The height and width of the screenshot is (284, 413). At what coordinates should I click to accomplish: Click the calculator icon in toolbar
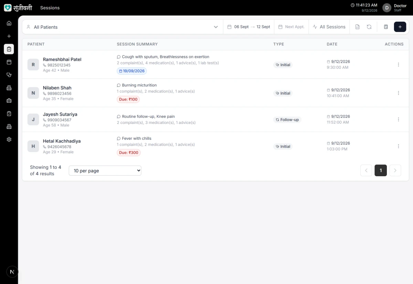[x=386, y=27]
